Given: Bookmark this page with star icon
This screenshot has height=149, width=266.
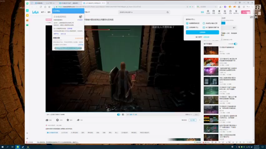Looking at the screenshot, I should point(49,7).
